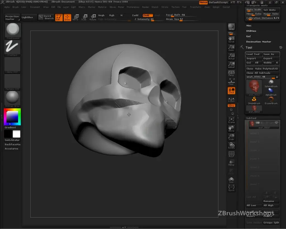Collapse the SubTool panel header
286x229 pixels.
pos(251,118)
